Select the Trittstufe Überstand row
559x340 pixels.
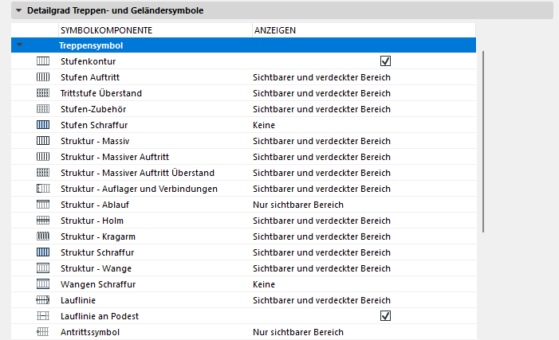click(100, 93)
